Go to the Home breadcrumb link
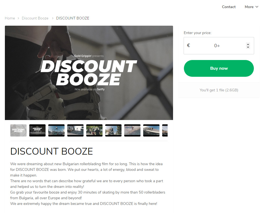 point(10,18)
